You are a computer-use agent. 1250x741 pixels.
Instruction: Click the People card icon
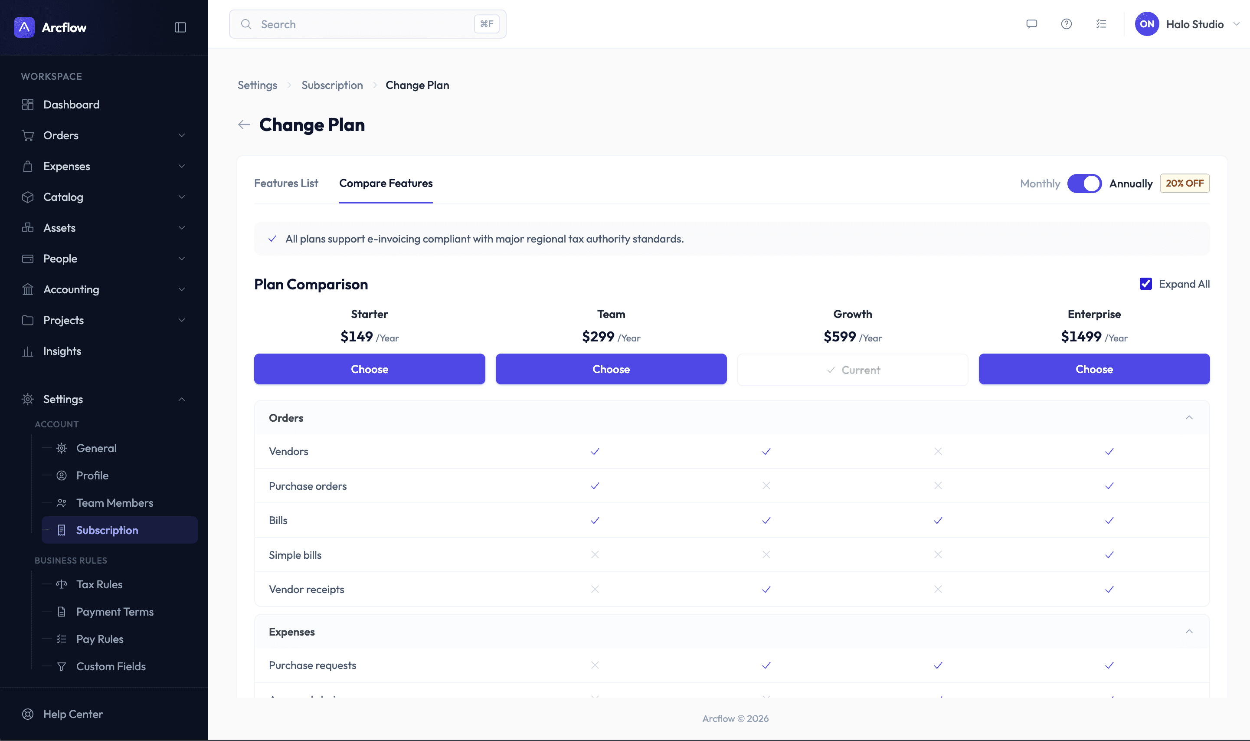click(x=28, y=259)
